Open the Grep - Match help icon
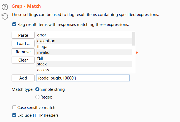Viewport: 180px width, 122px height. (x=5, y=7)
